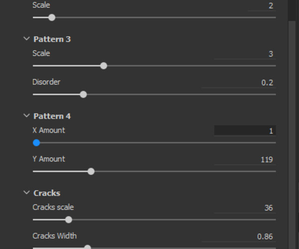Click the Y Amount slider handle

click(91, 171)
